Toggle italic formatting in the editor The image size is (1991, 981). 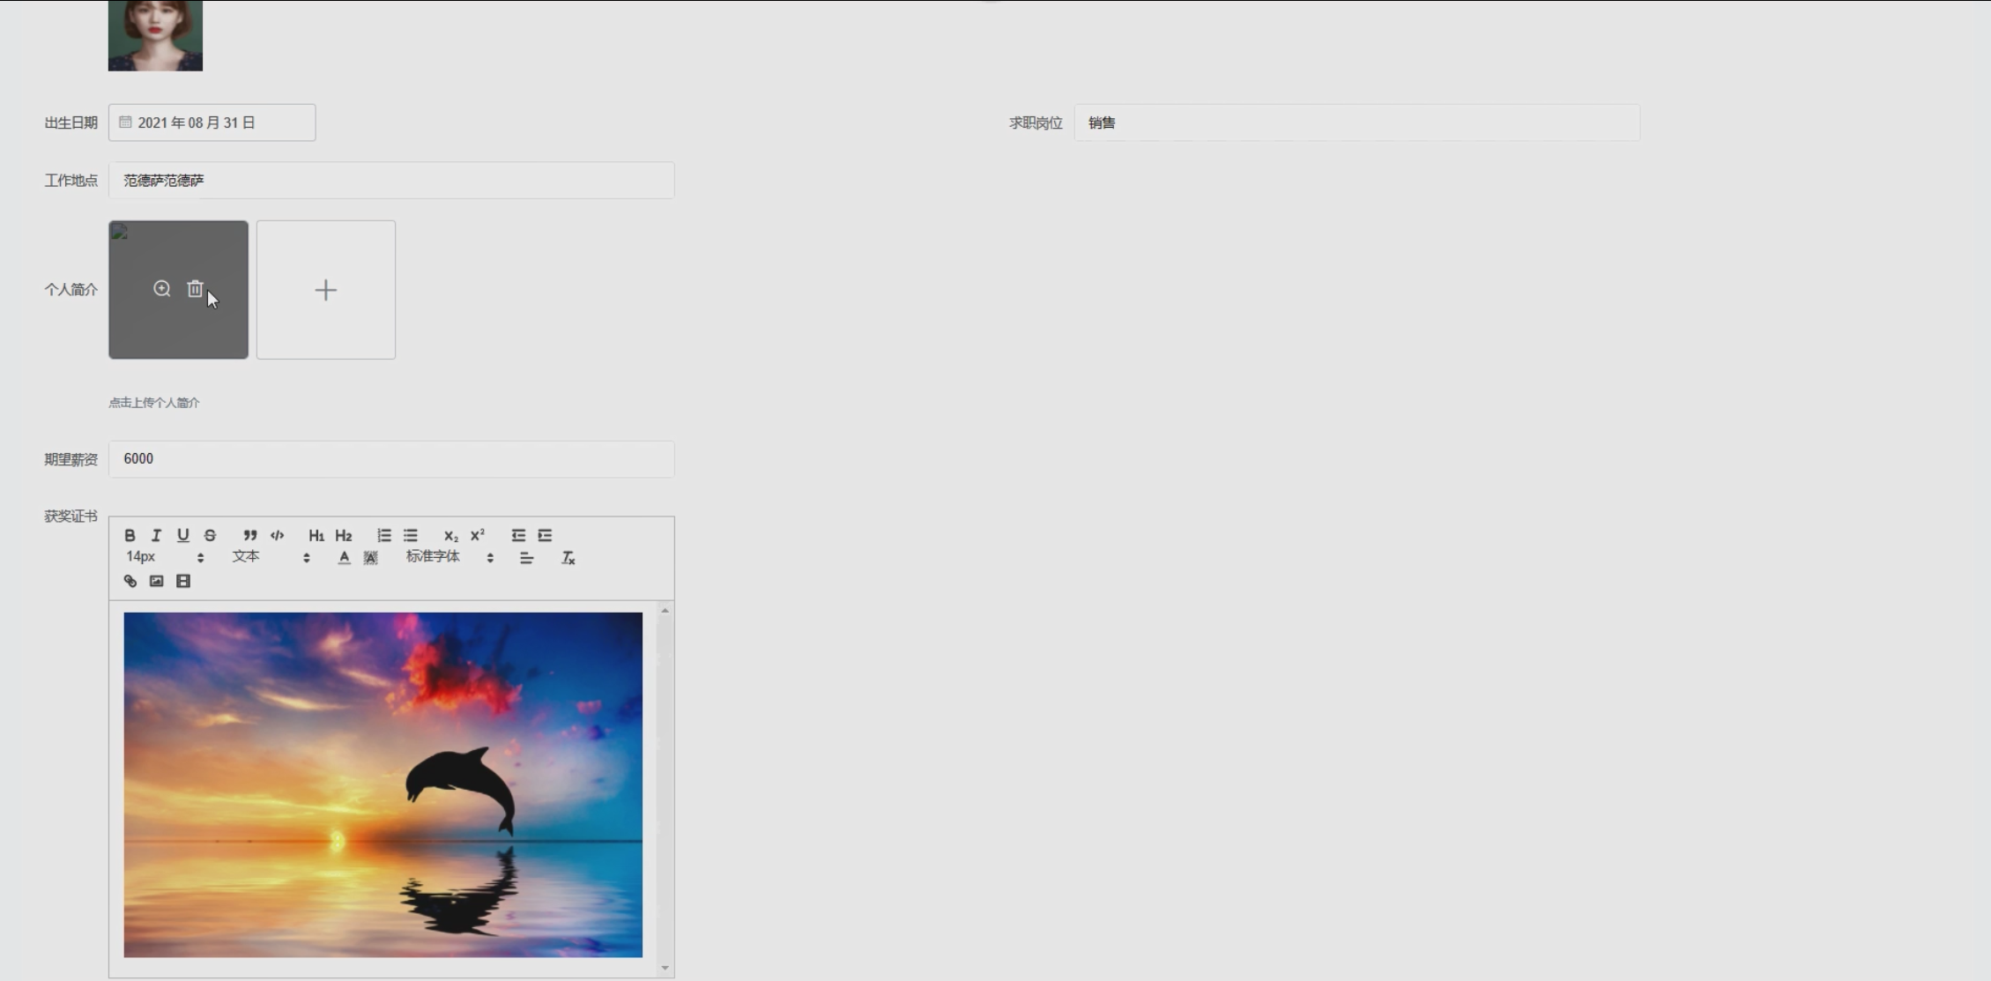coord(156,535)
